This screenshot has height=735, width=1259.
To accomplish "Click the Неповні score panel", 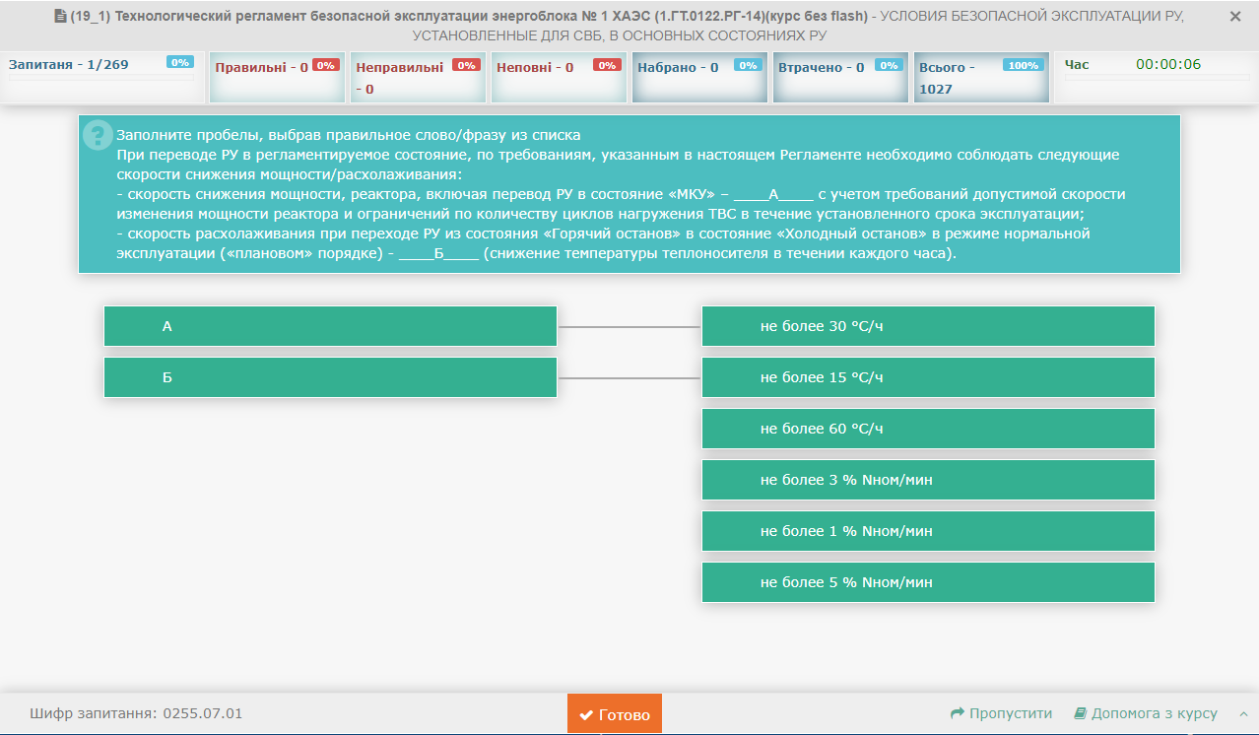I will 559,77.
